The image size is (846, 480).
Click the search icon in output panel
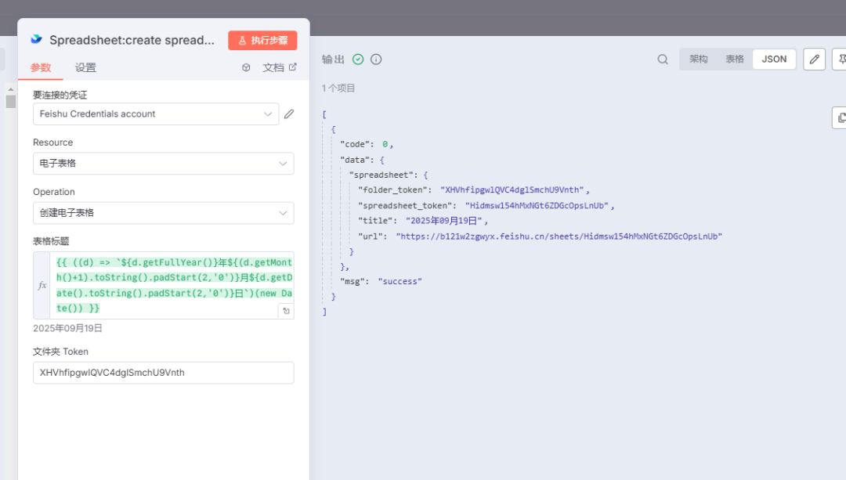point(663,60)
